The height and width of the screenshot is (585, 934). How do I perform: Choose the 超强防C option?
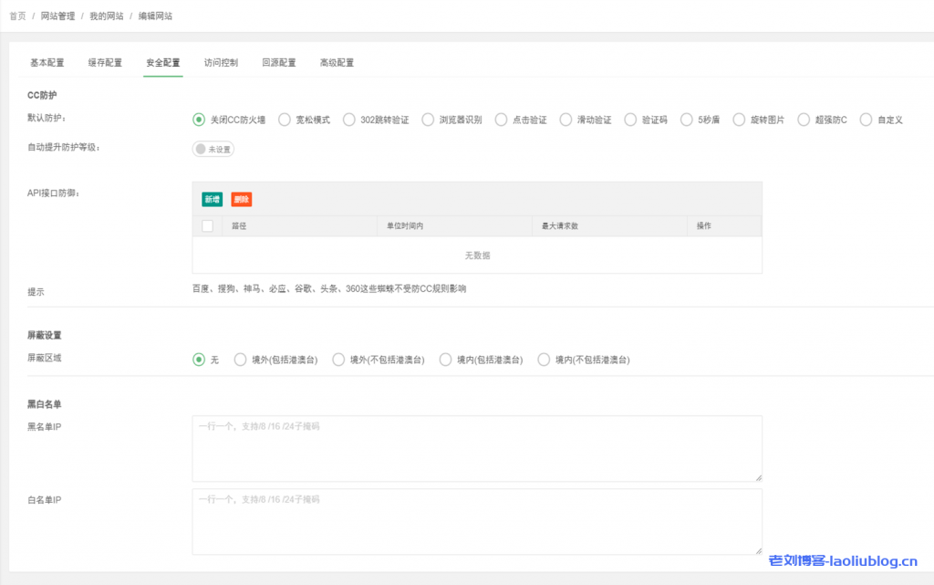[x=804, y=120]
